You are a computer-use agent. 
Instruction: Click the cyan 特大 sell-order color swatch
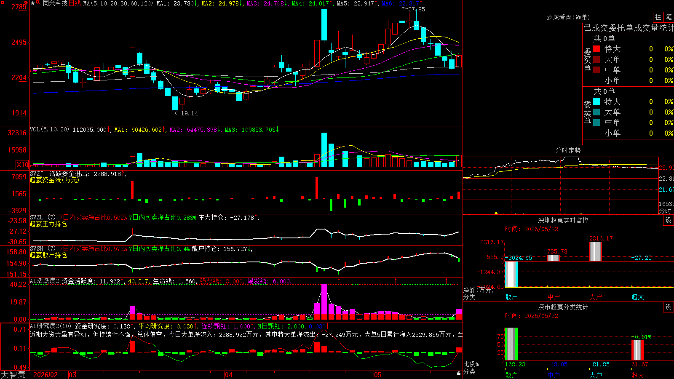[596, 101]
